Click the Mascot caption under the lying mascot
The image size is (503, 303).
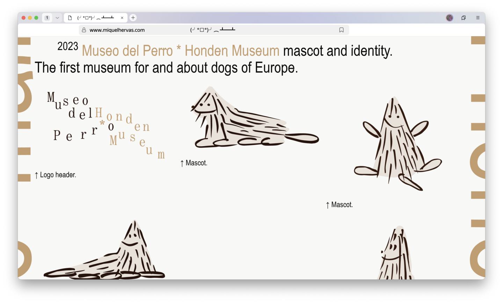(x=194, y=163)
